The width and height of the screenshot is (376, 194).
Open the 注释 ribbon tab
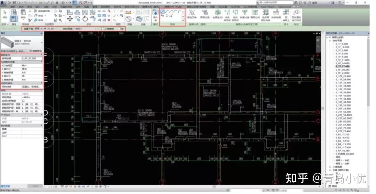tap(46, 7)
